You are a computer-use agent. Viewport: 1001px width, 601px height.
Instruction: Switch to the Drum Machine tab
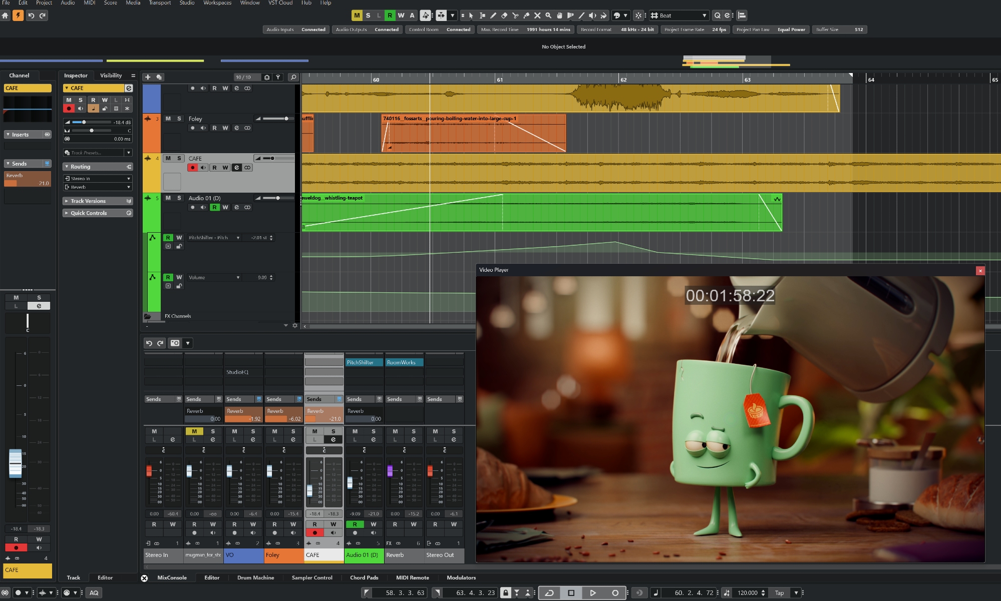click(255, 577)
